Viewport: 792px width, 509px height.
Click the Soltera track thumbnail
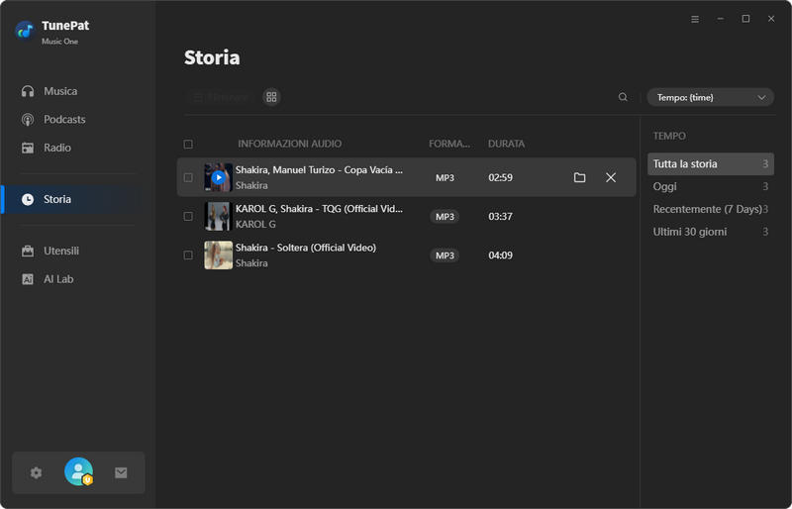218,255
